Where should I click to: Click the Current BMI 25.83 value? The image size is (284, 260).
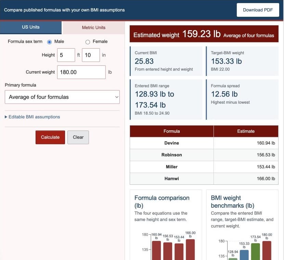pyautogui.click(x=144, y=61)
